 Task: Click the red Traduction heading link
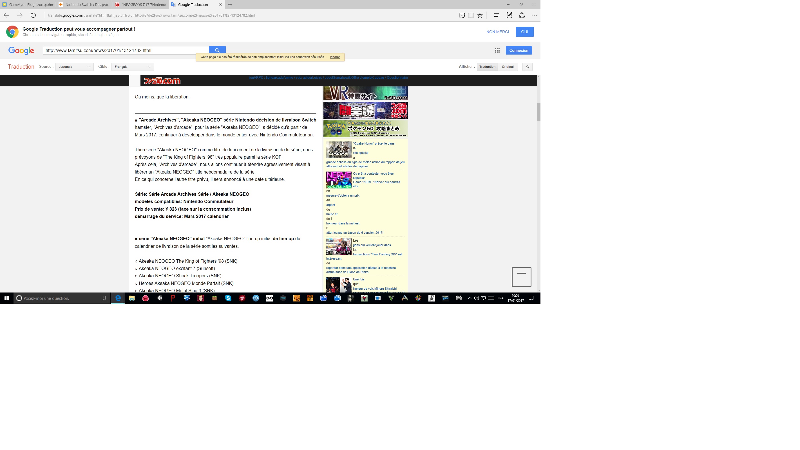click(x=21, y=67)
